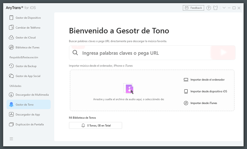Click the laptop icon for computer import
Image resolution: width=247 pixels, height=149 pixels.
[186, 80]
